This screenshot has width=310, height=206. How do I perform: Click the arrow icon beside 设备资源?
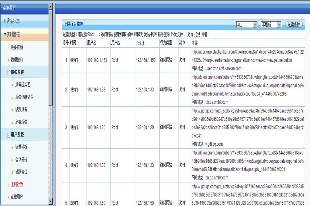tap(8, 48)
